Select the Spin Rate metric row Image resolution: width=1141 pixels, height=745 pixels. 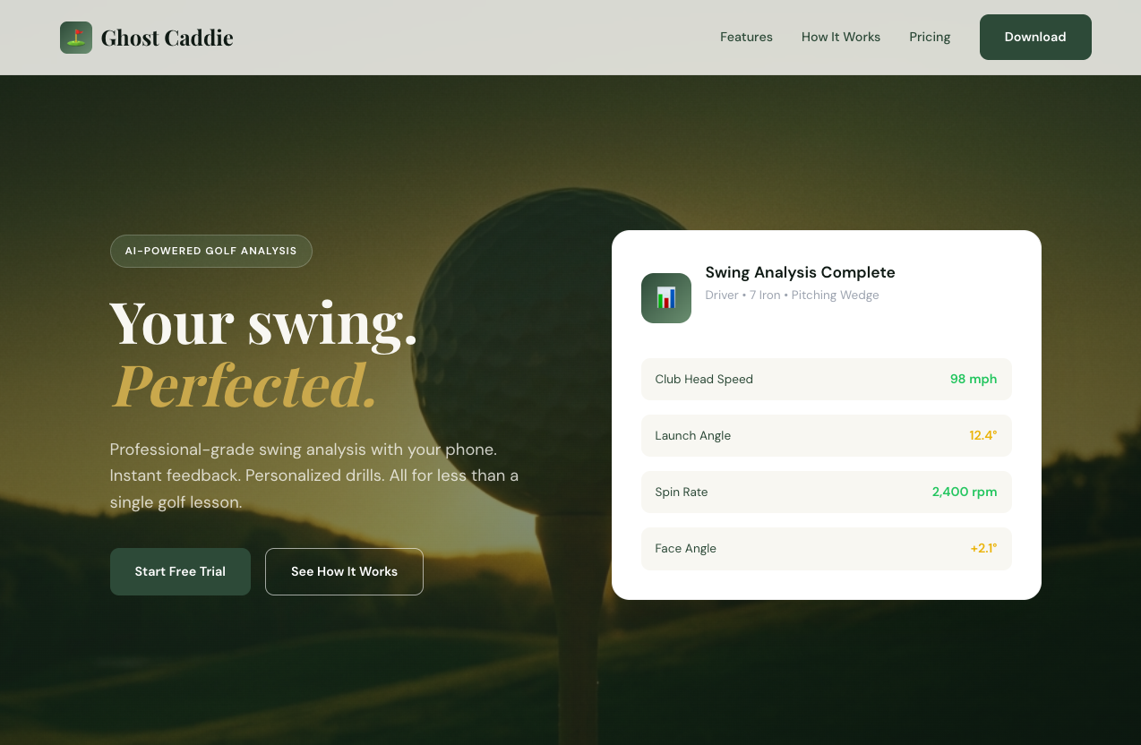click(827, 492)
